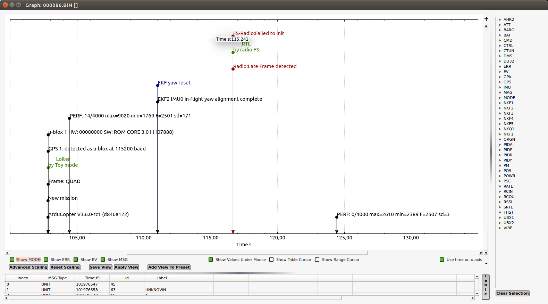Image resolution: width=548 pixels, height=304 pixels.
Task: Click Reset Scaling button
Action: pyautogui.click(x=65, y=267)
